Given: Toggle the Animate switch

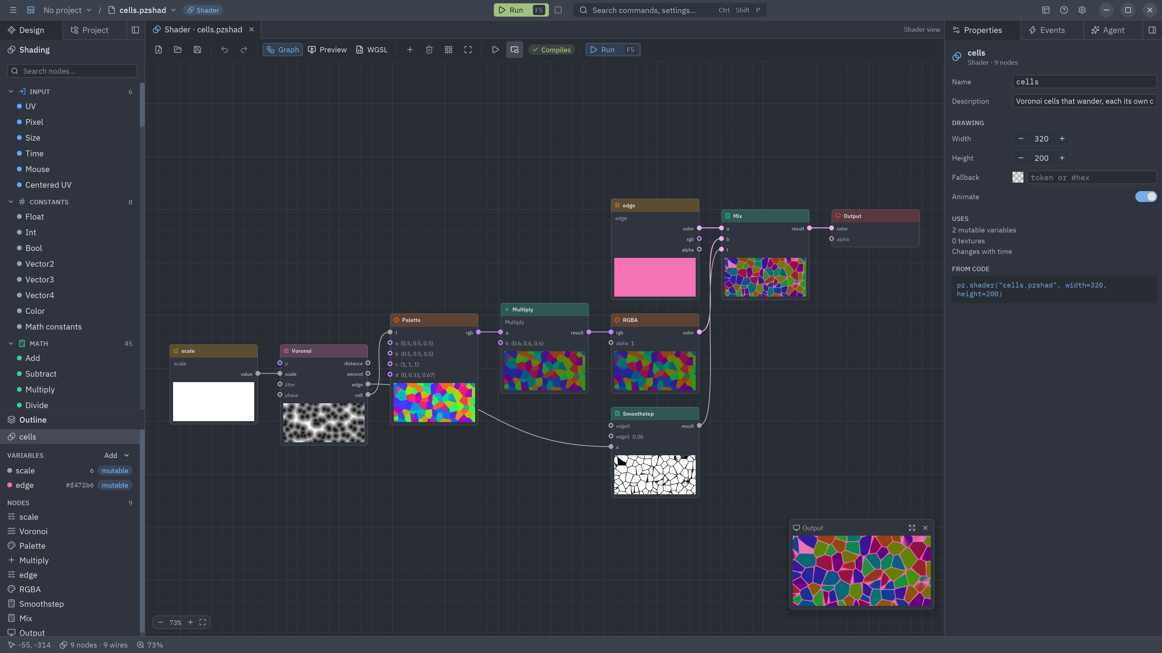Looking at the screenshot, I should pos(1146,197).
